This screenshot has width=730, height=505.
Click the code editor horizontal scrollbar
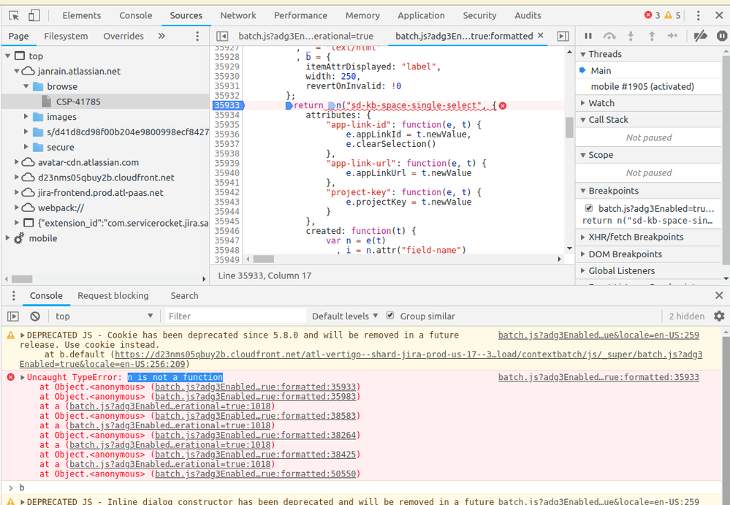click(x=404, y=259)
